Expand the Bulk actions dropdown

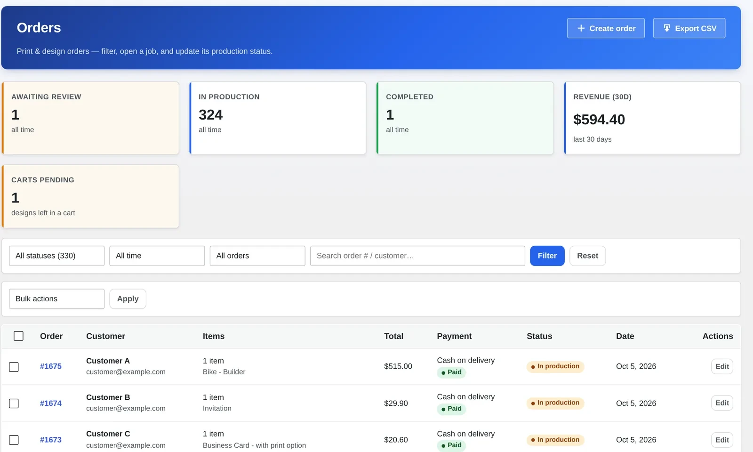point(56,299)
